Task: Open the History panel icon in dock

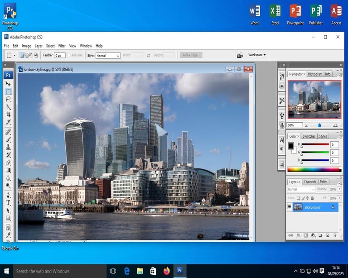Action: [282, 77]
